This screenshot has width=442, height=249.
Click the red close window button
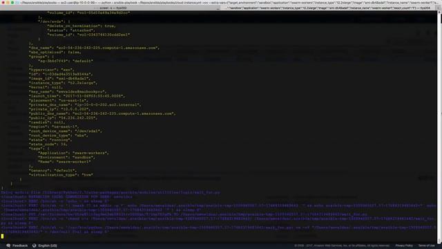3,3
